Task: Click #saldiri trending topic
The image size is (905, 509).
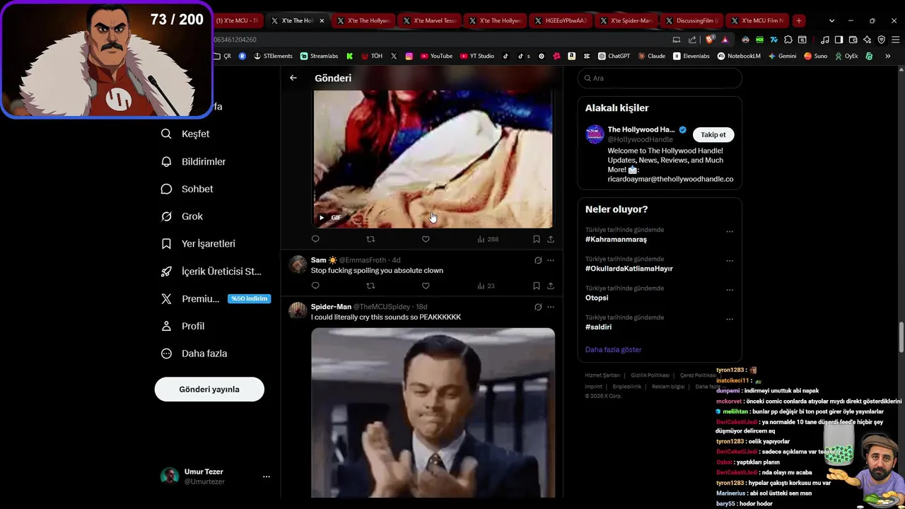Action: click(x=598, y=327)
